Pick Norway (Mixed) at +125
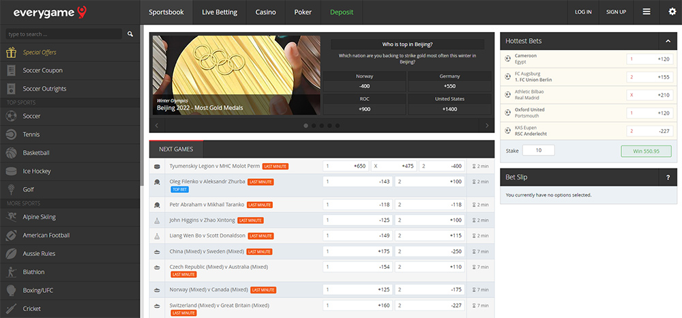Screen dimensions: 682x318 [x=357, y=290]
